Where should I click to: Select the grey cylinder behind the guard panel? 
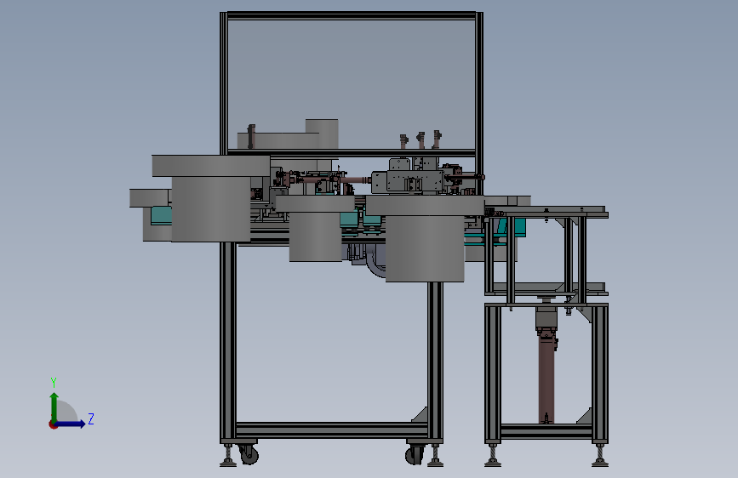click(322, 134)
